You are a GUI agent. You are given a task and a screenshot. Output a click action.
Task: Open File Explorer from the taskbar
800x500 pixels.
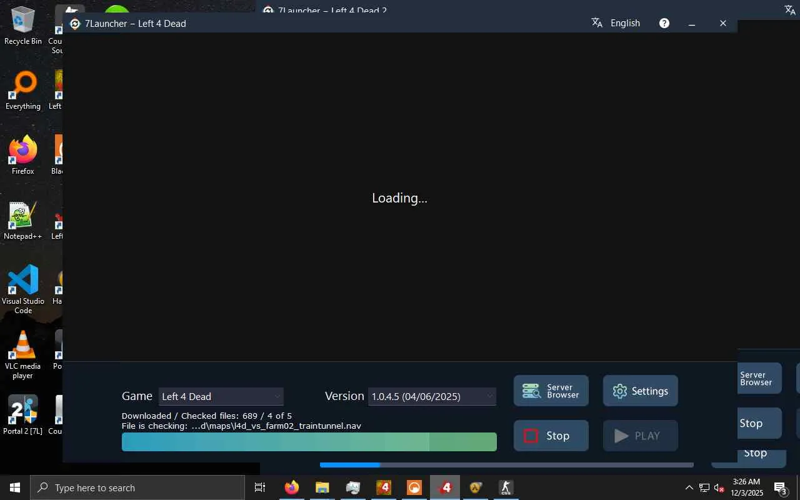coord(322,487)
